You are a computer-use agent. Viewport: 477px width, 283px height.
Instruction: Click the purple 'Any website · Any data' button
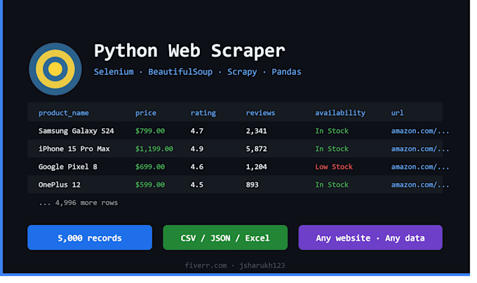(370, 237)
